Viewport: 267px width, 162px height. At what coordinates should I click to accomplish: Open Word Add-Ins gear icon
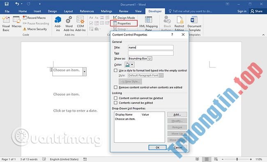click(x=69, y=24)
